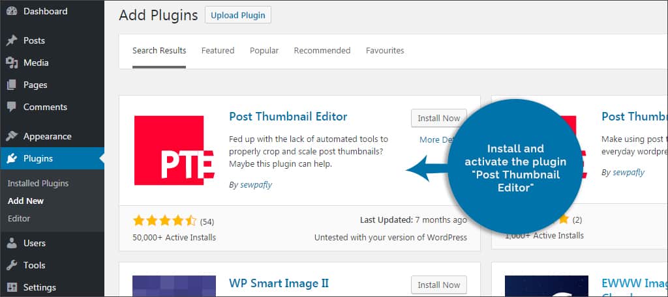Click the Media library icon
The height and width of the screenshot is (297, 668).
pyautogui.click(x=12, y=63)
